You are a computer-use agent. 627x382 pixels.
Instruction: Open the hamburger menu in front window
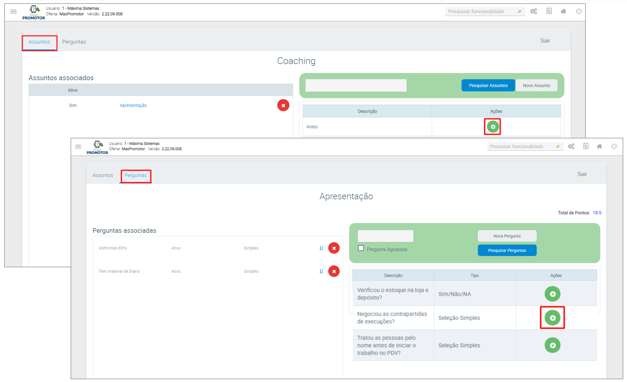pos(78,147)
